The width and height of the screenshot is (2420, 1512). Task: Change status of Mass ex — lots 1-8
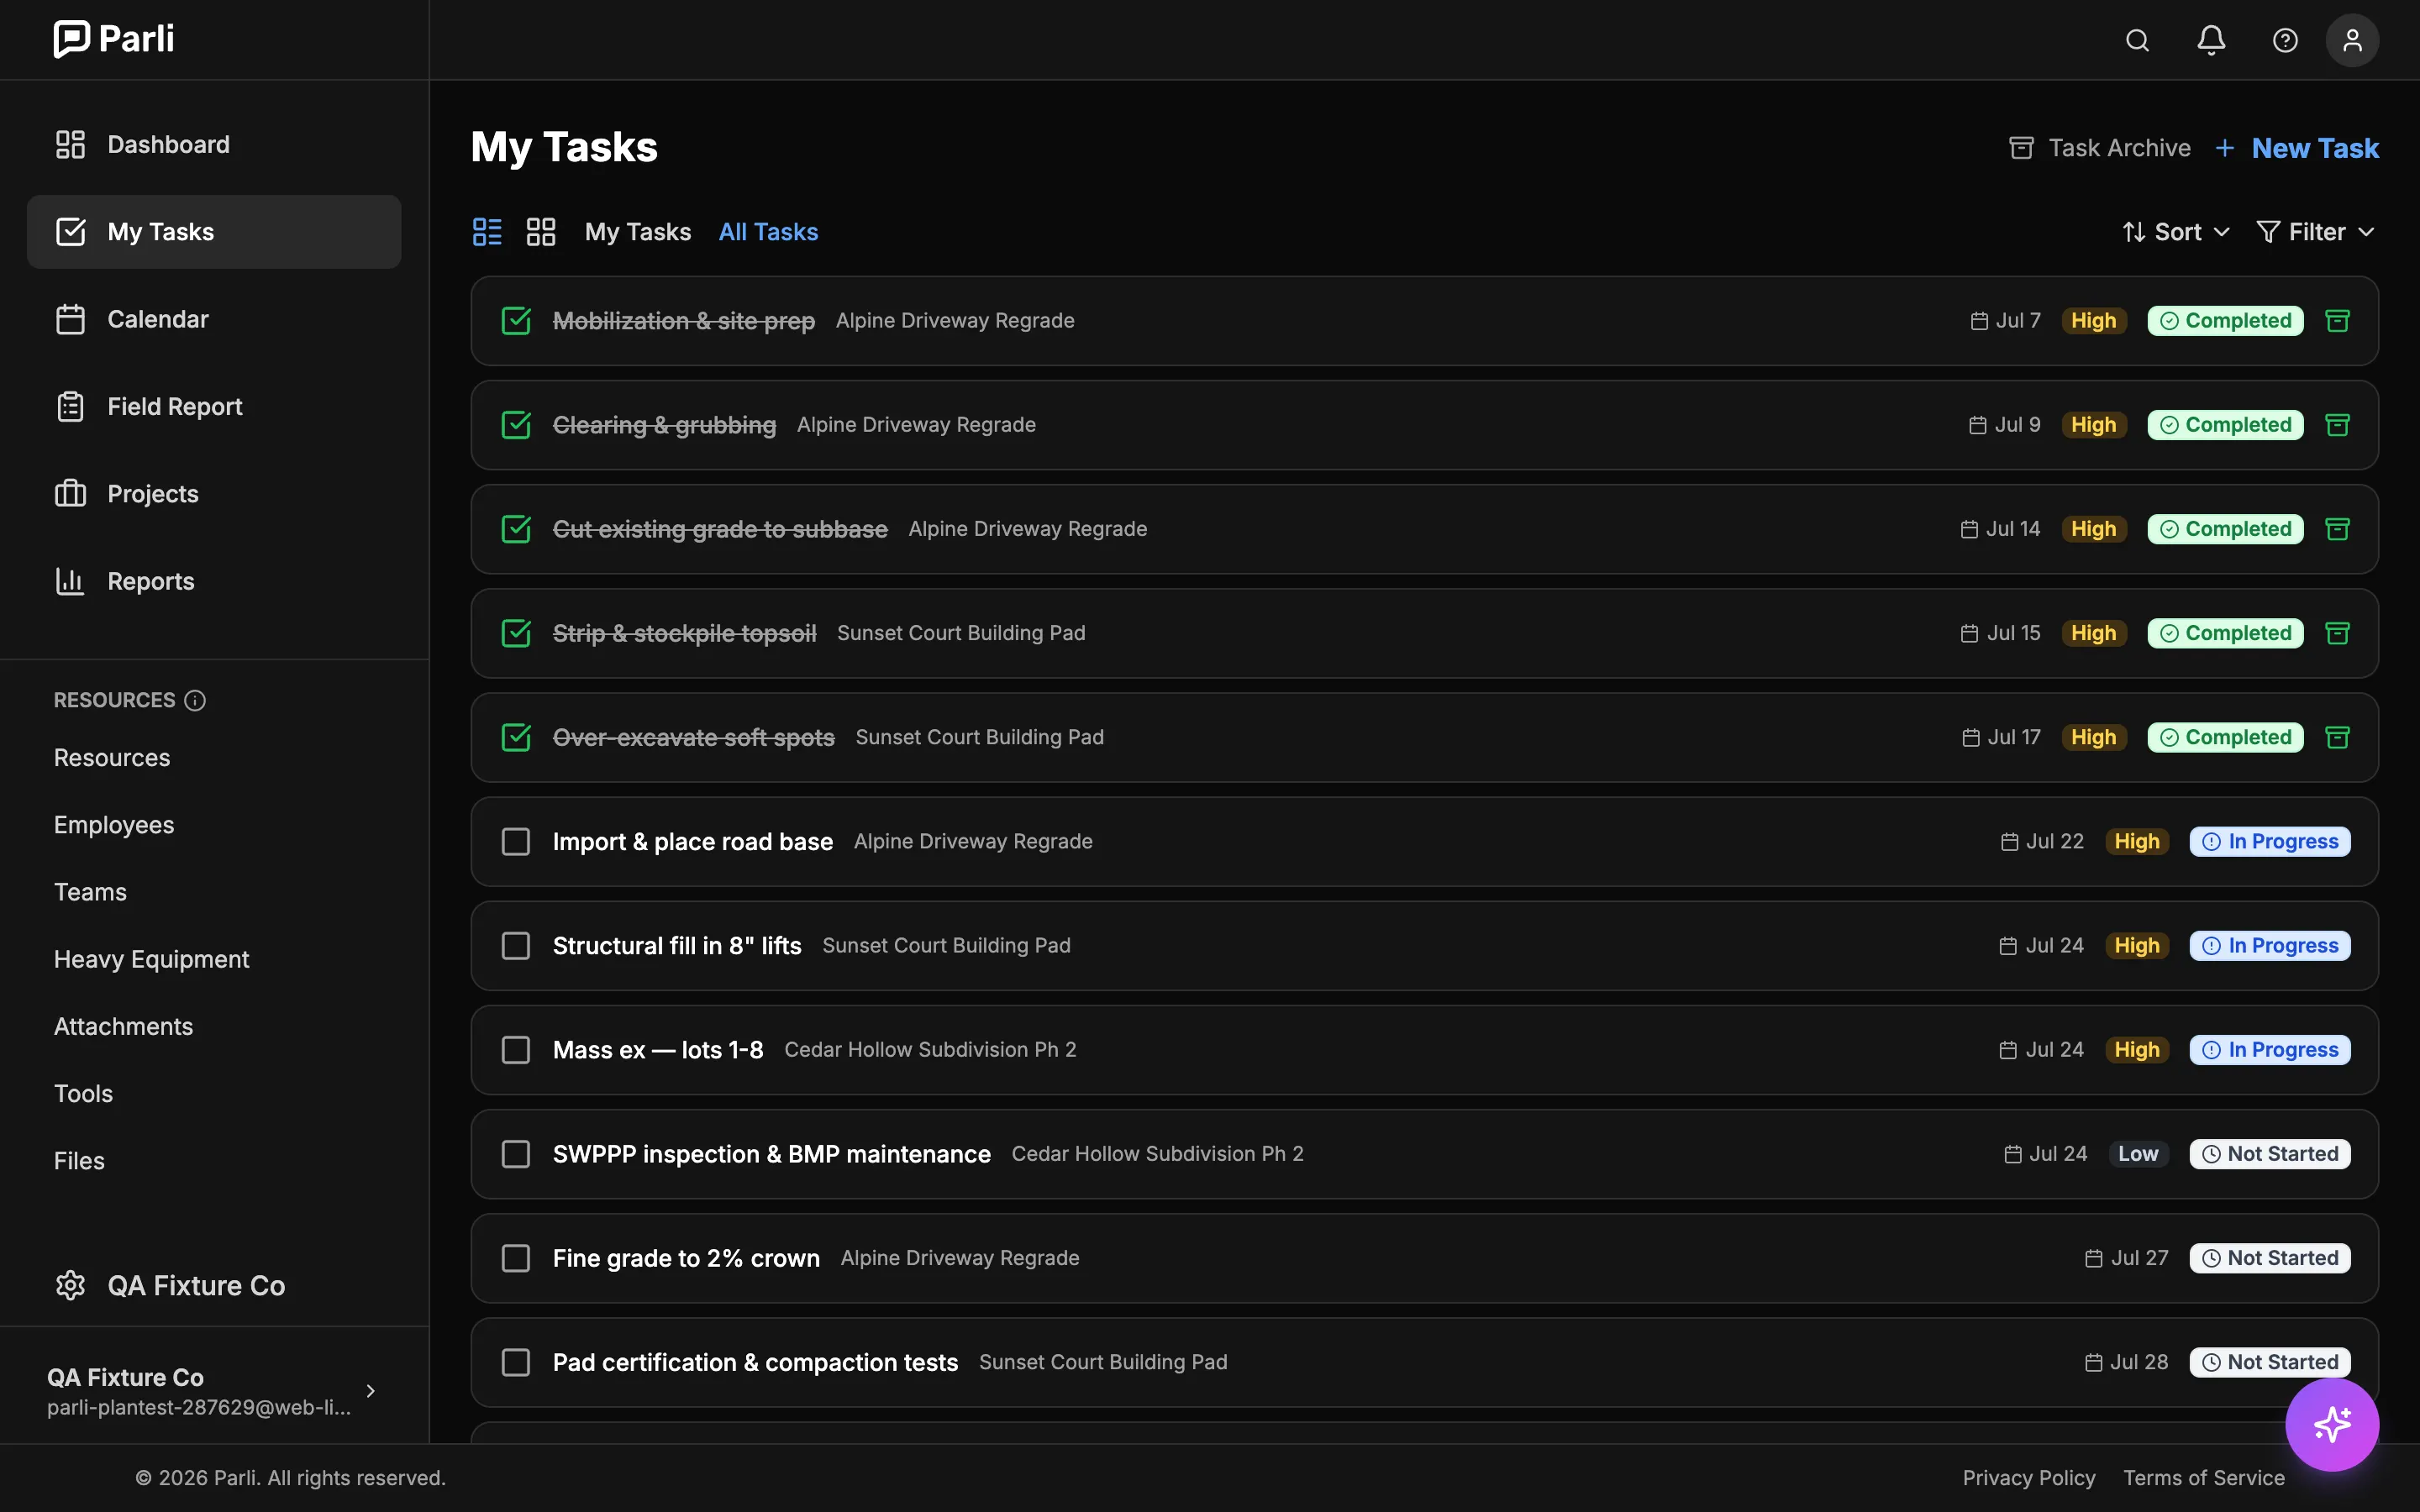(x=2270, y=1050)
